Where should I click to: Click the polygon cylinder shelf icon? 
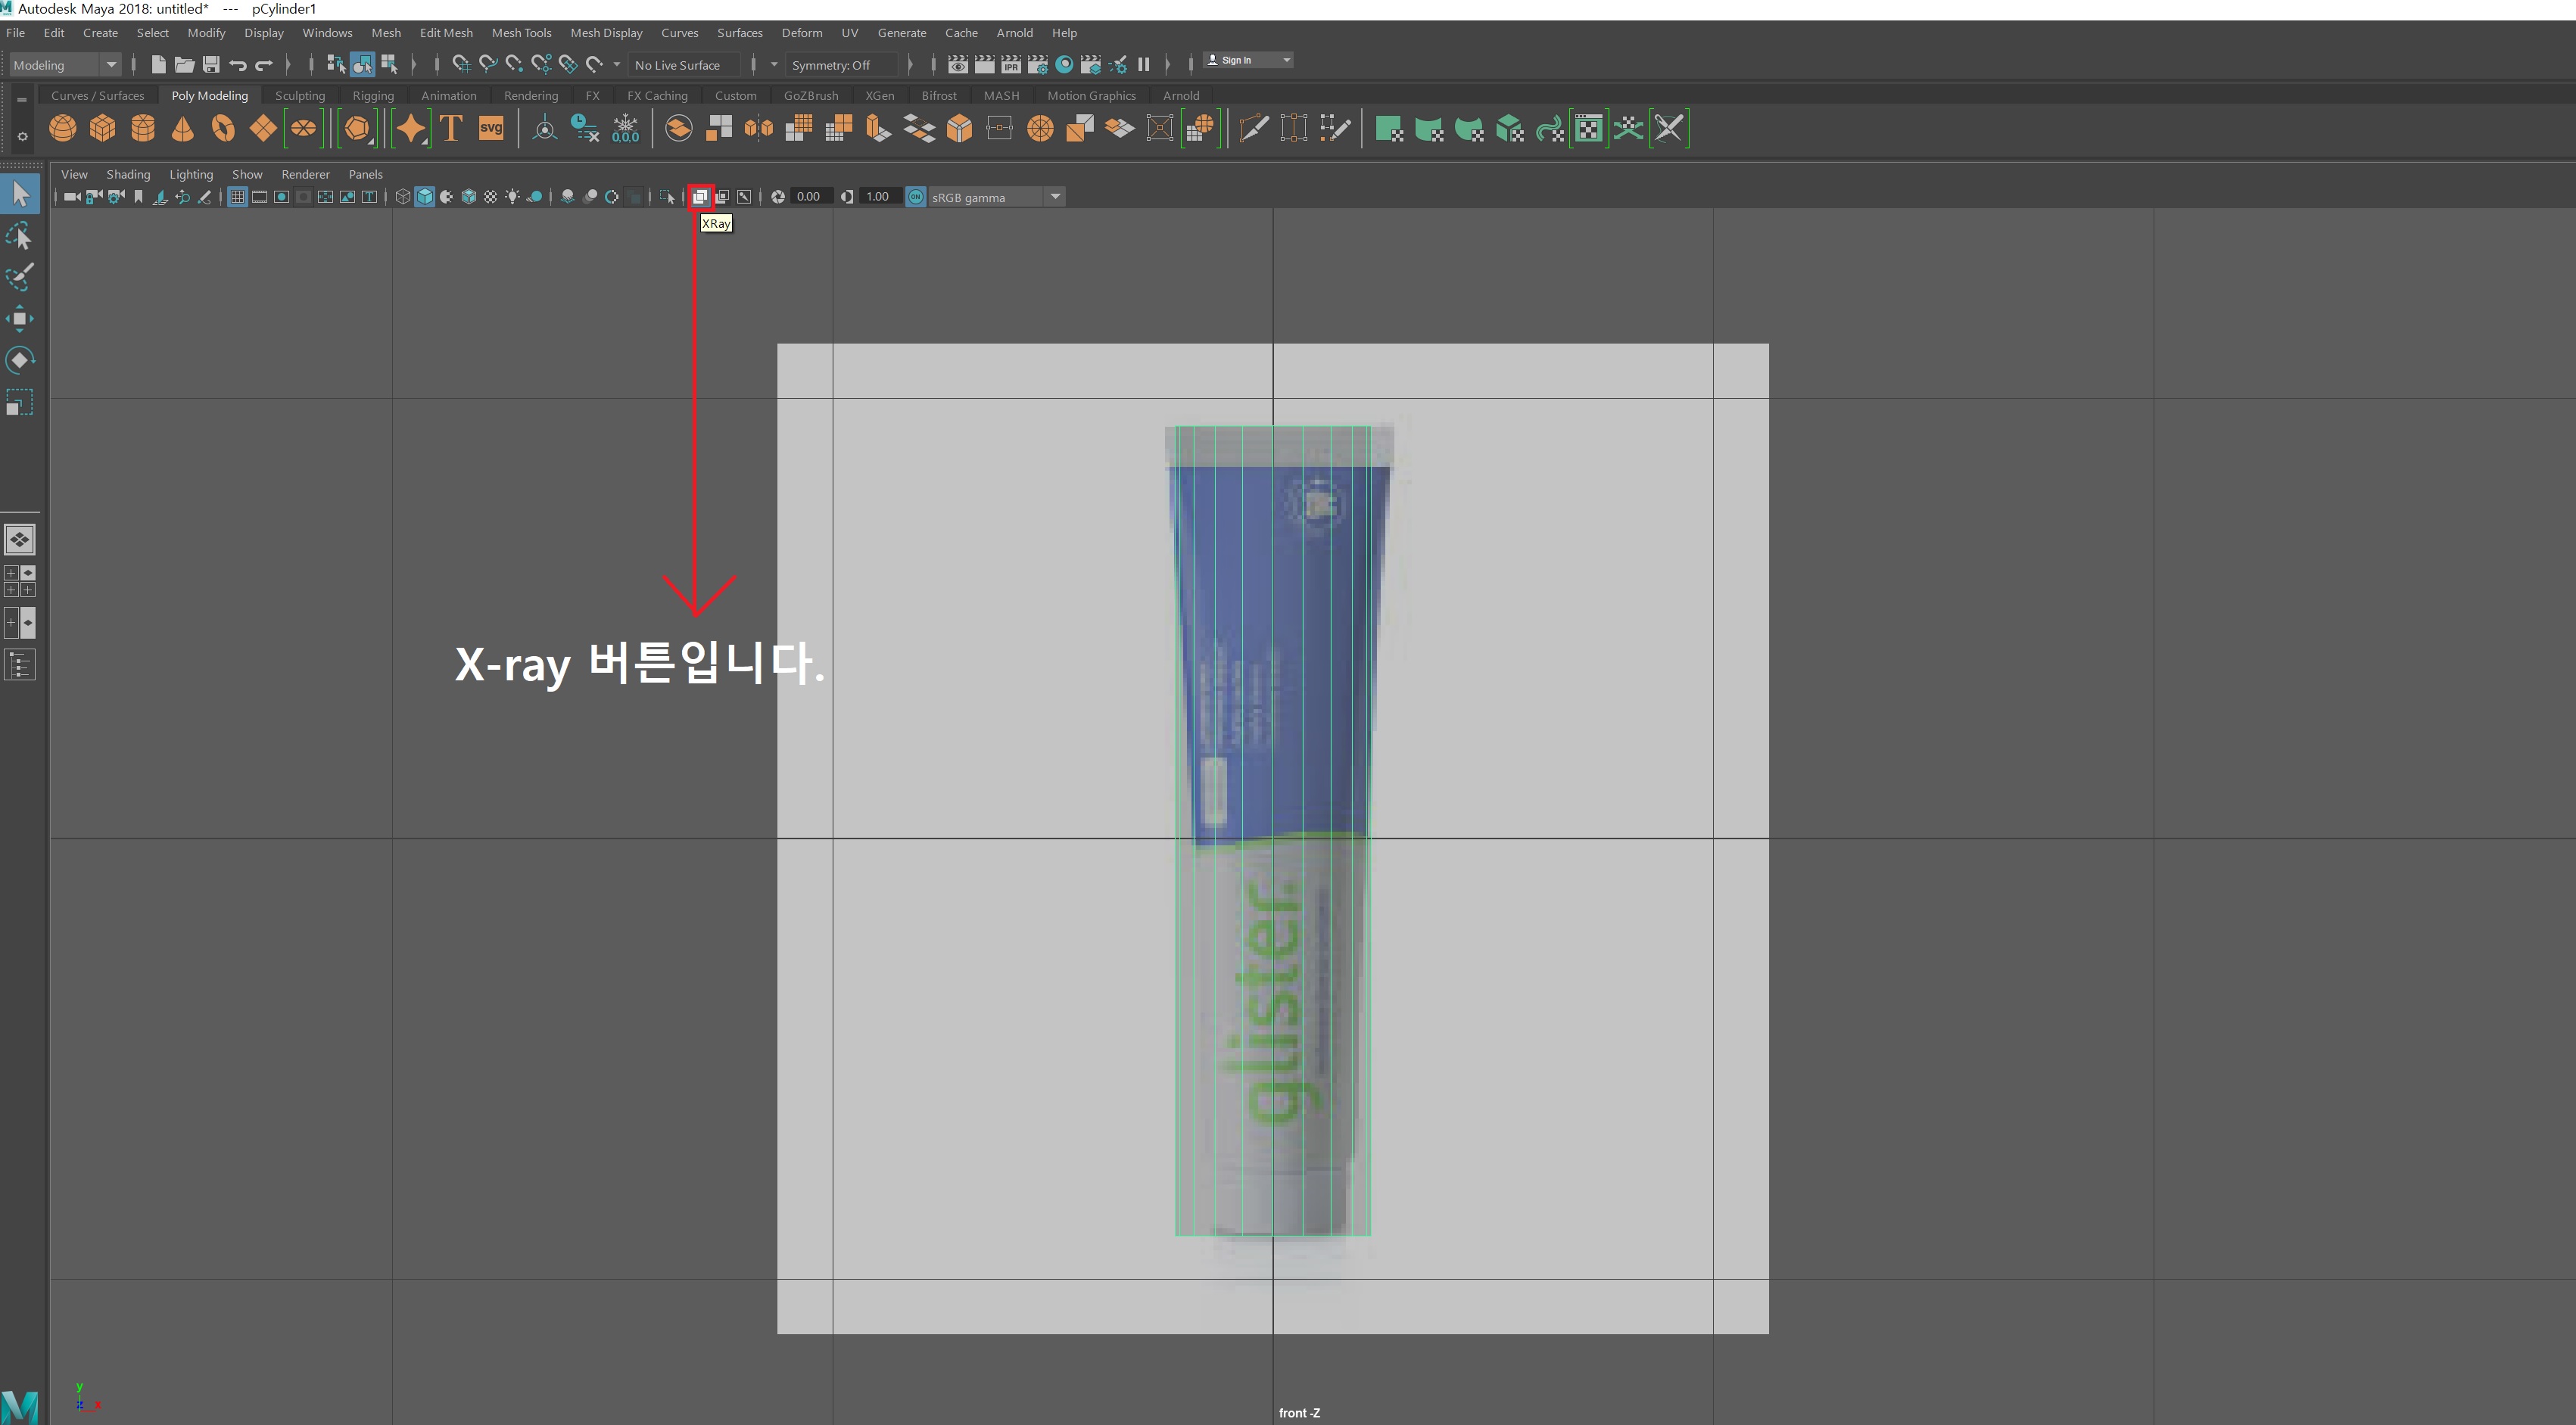pos(143,128)
